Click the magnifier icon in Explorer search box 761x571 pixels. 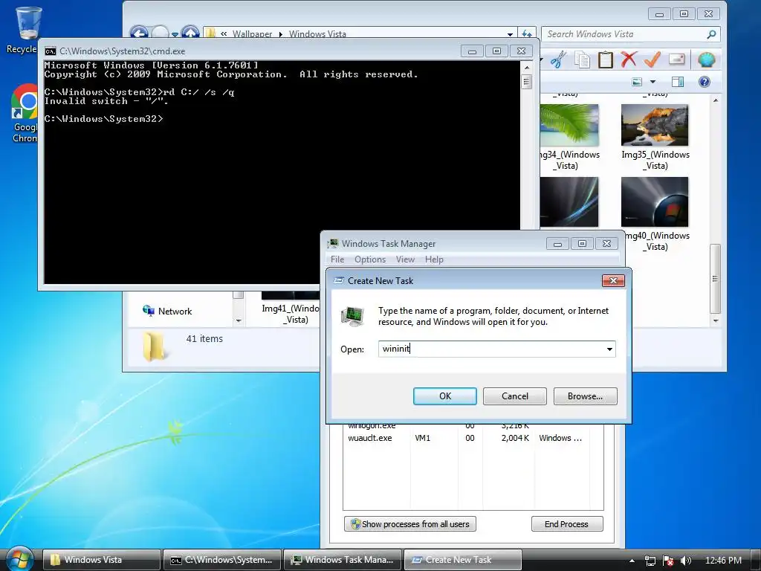pyautogui.click(x=711, y=34)
